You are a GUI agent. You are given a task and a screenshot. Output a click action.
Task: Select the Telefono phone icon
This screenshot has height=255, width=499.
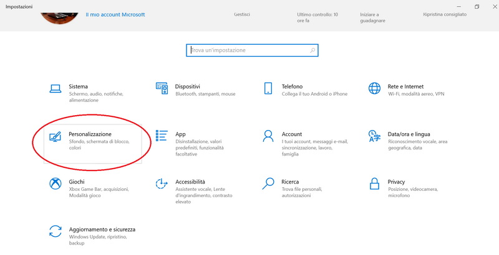click(x=268, y=88)
